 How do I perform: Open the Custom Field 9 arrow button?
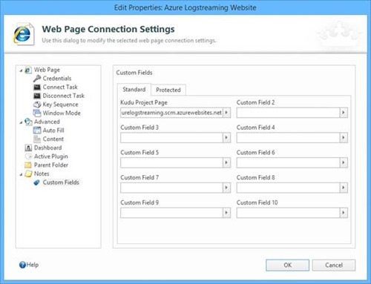pos(226,213)
